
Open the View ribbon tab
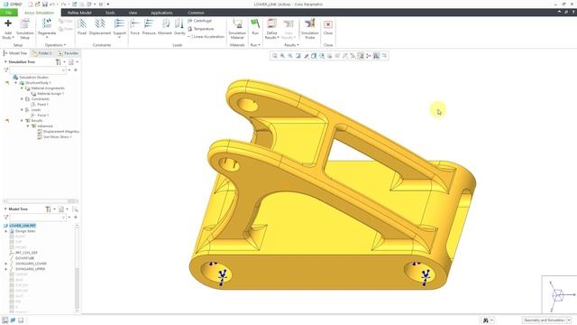[133, 13]
